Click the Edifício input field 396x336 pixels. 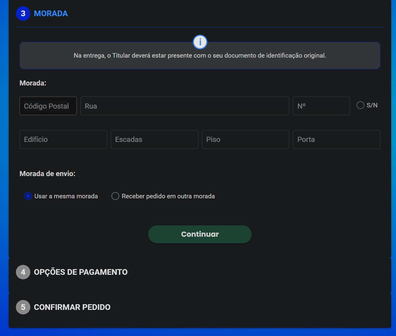pos(63,139)
